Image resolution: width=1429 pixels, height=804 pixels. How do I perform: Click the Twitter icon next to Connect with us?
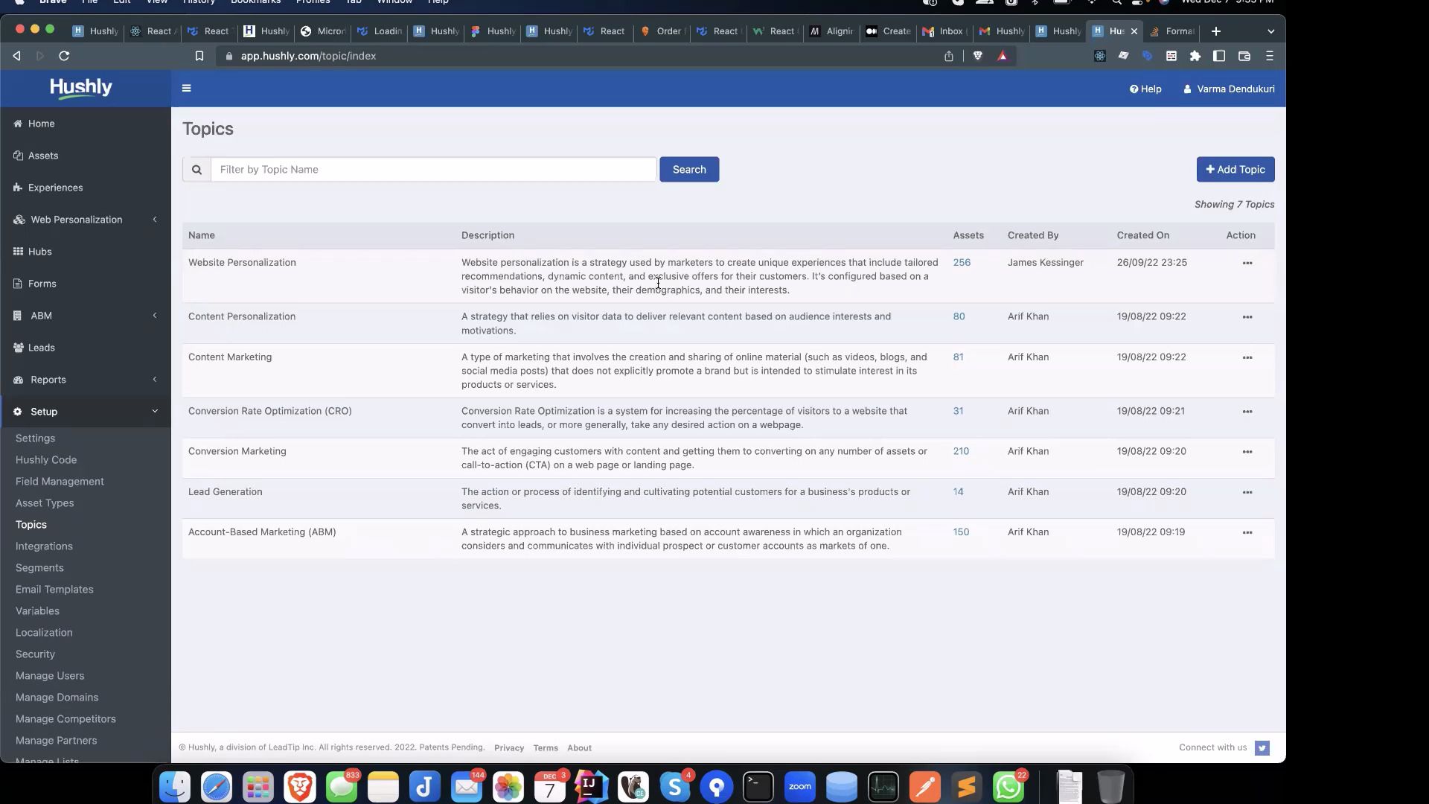1262,747
